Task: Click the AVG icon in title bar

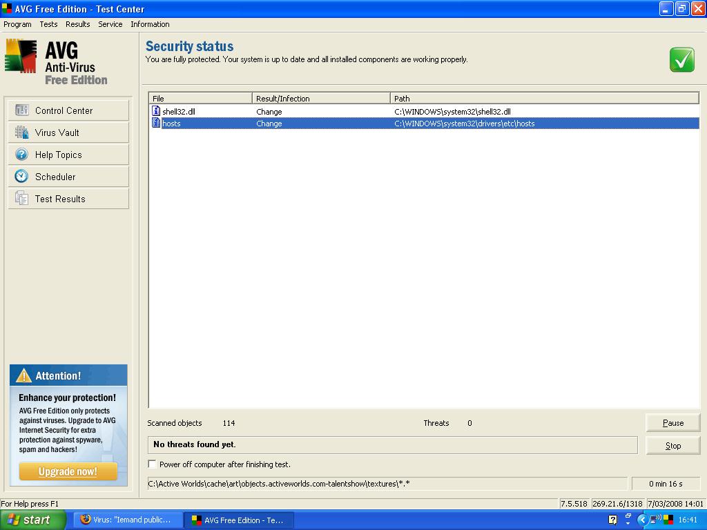Action: [x=7, y=8]
